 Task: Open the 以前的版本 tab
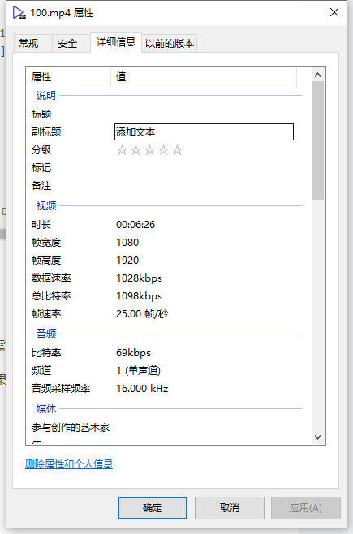pyautogui.click(x=170, y=44)
